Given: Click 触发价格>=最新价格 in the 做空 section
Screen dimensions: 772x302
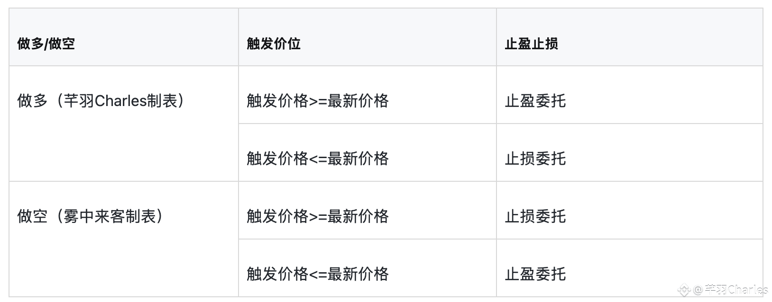Looking at the screenshot, I should click(x=318, y=216).
